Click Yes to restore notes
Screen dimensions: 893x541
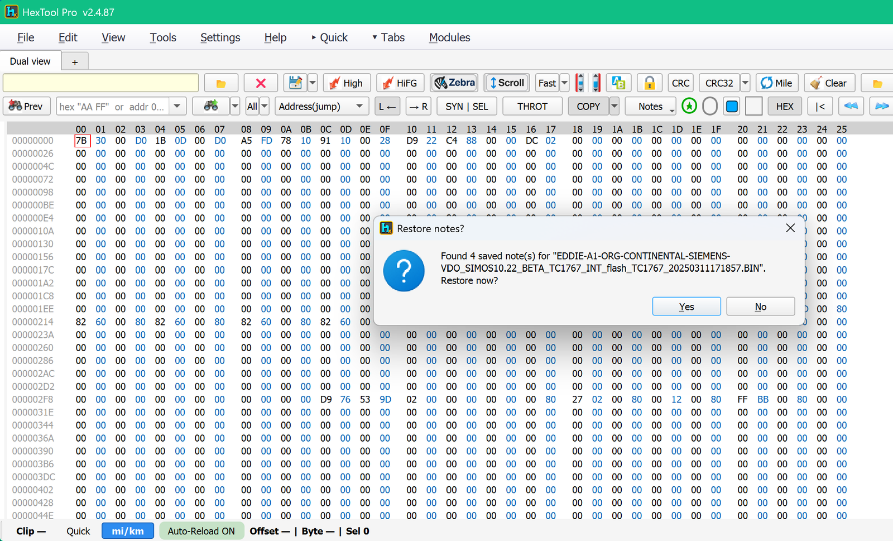pyautogui.click(x=686, y=307)
